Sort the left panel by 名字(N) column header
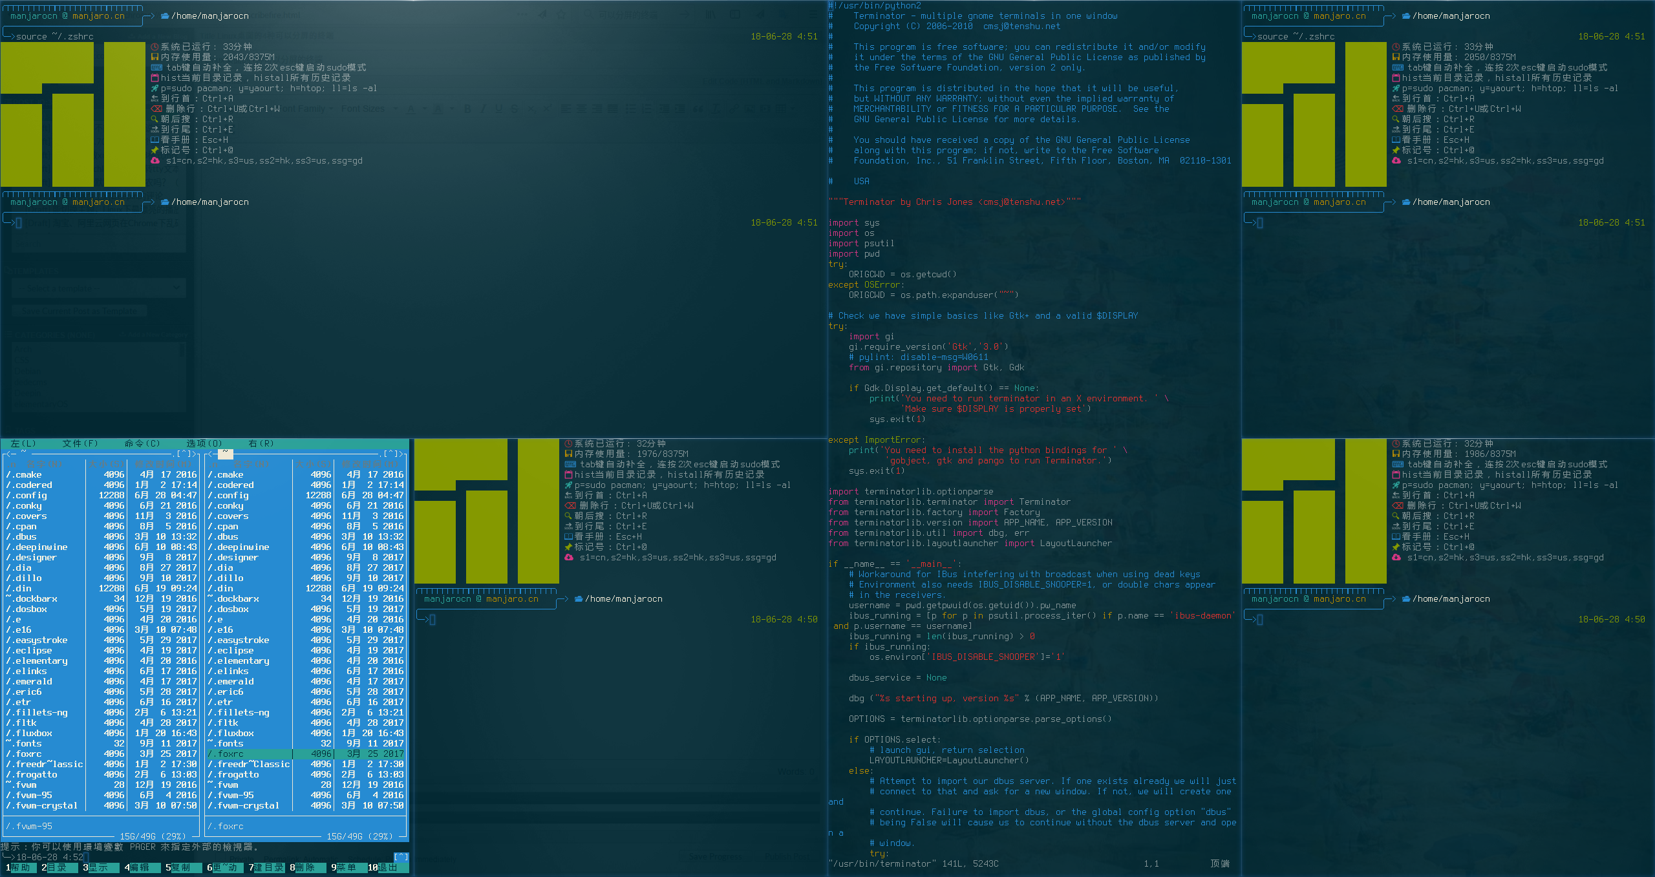The width and height of the screenshot is (1655, 877). (44, 464)
